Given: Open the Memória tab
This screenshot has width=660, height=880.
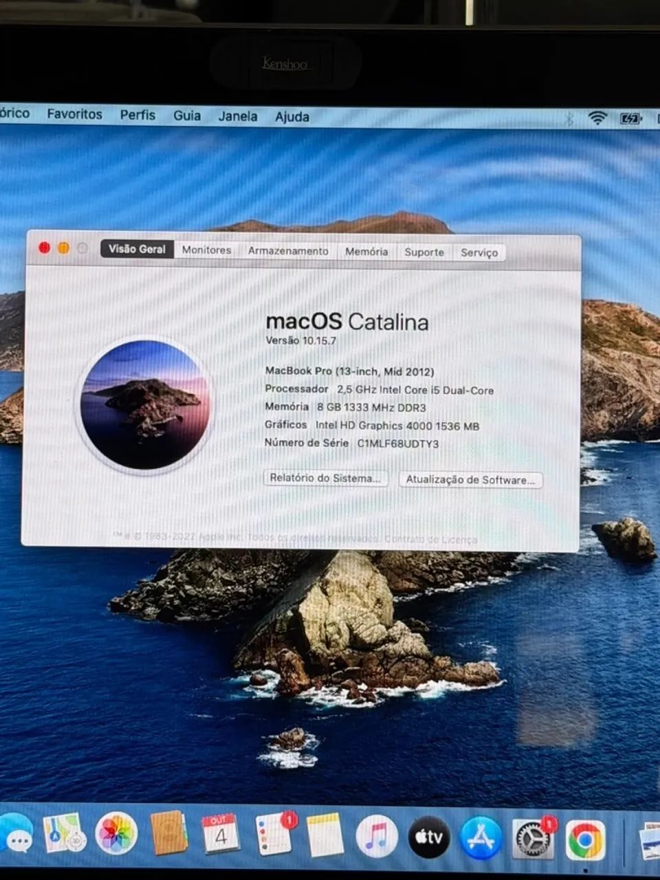Looking at the screenshot, I should [366, 252].
